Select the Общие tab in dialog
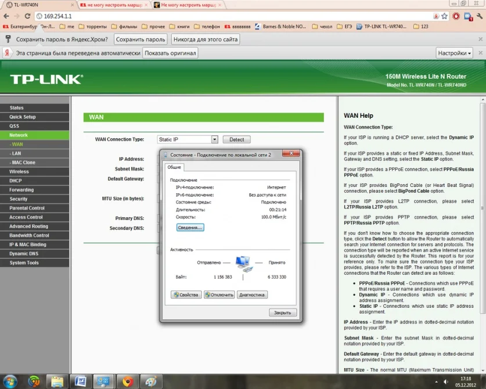The width and height of the screenshot is (486, 389). point(174,167)
